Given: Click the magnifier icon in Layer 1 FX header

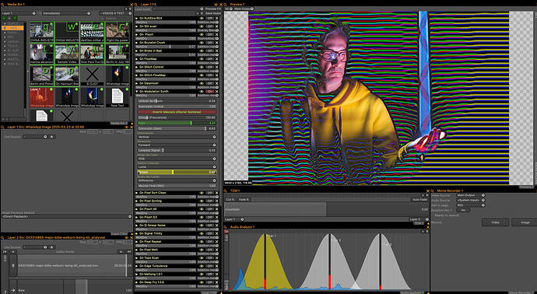Looking at the screenshot, I should click(x=136, y=4).
